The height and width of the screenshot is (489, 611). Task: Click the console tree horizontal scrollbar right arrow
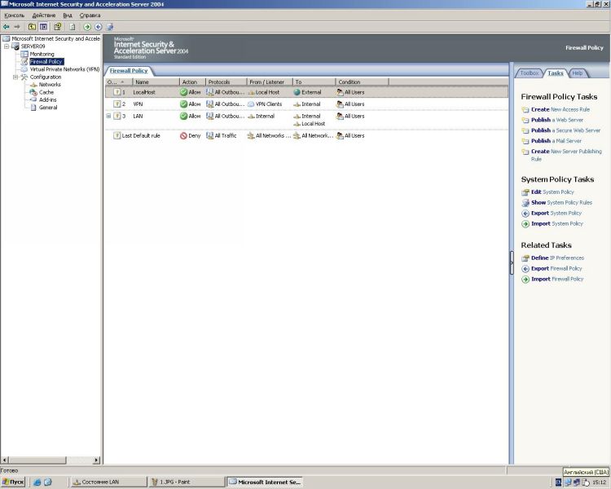click(x=96, y=460)
